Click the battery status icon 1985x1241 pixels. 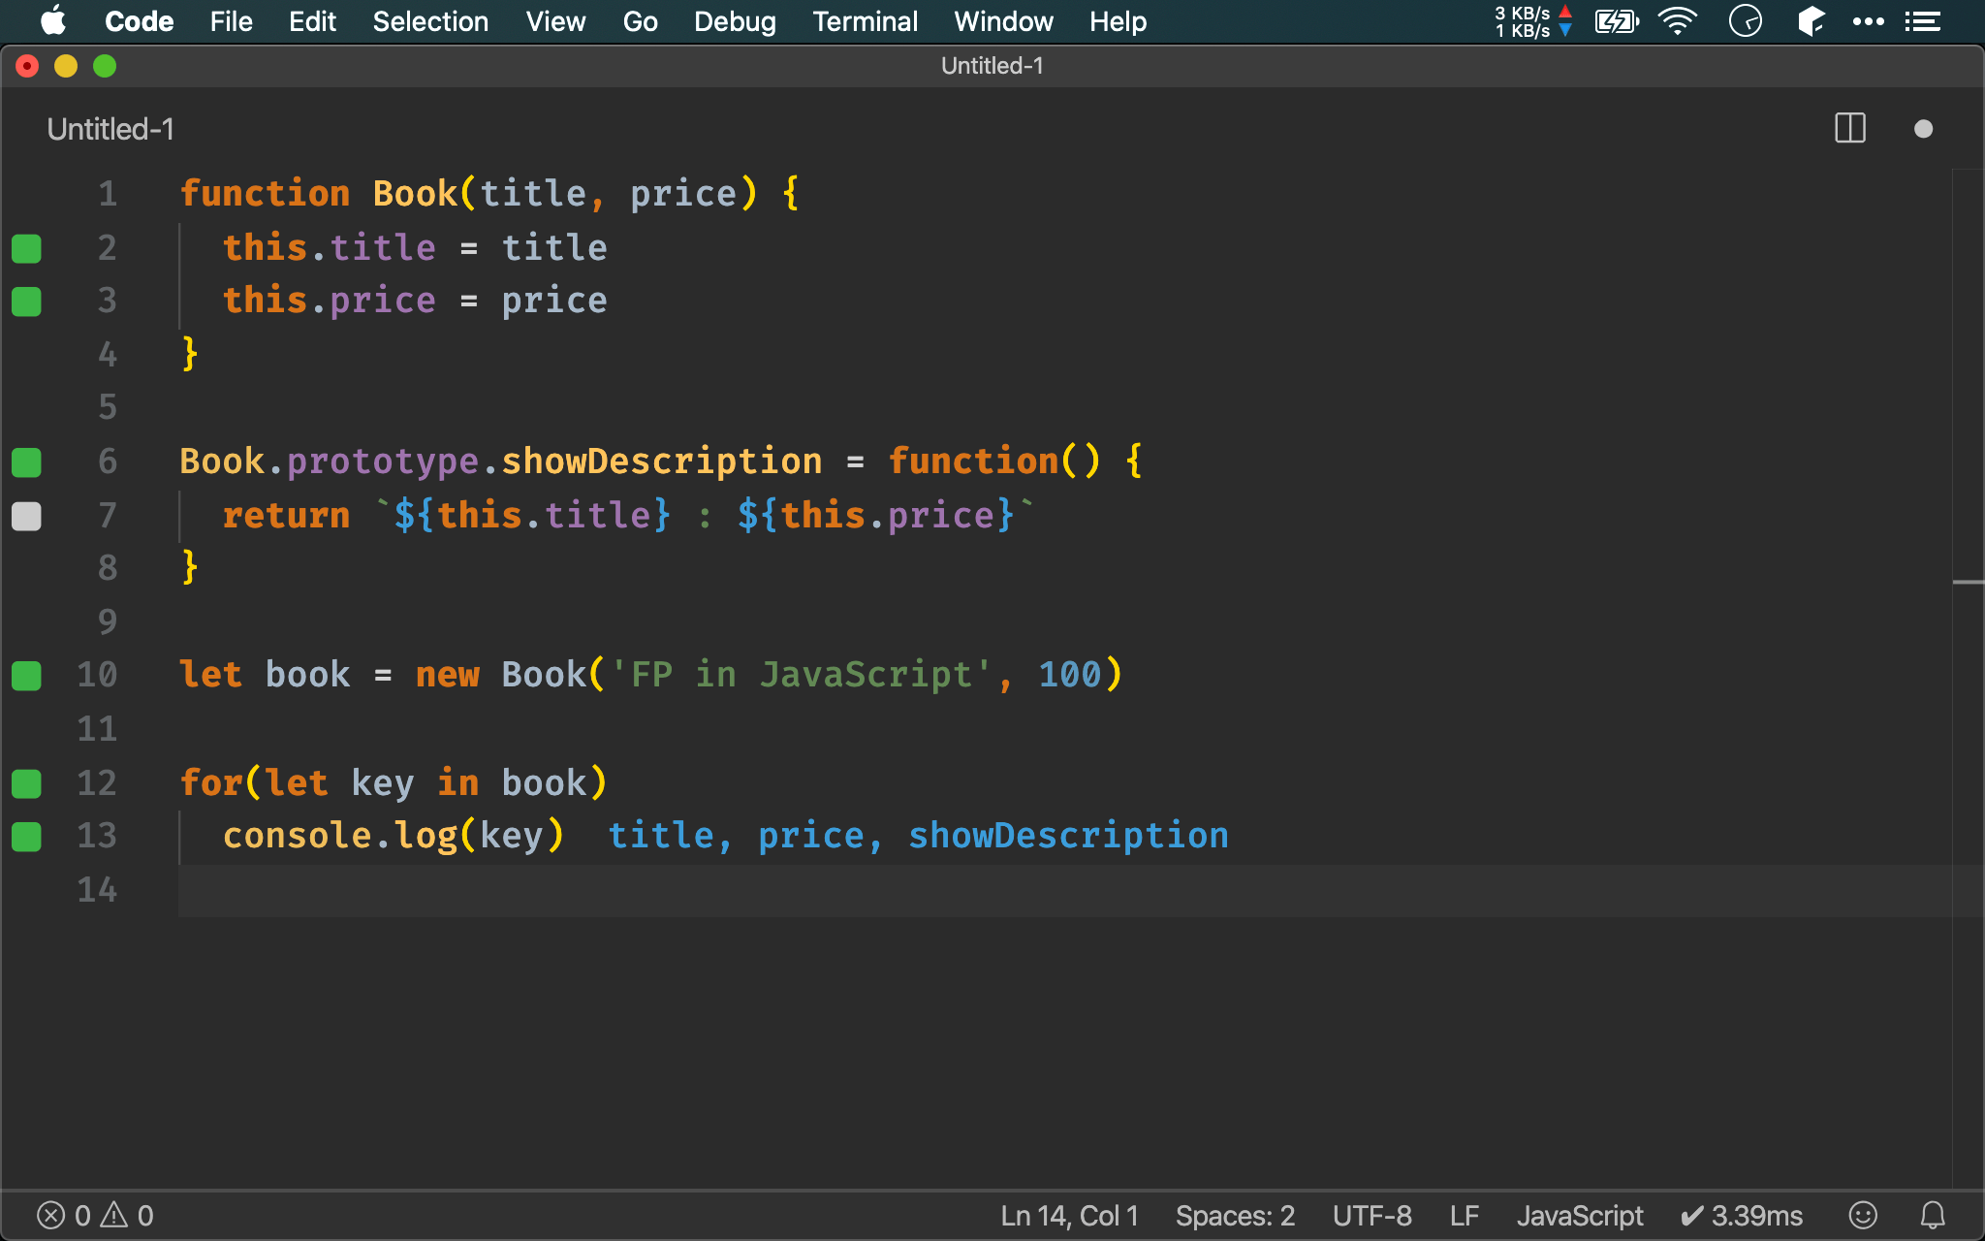pos(1612,20)
